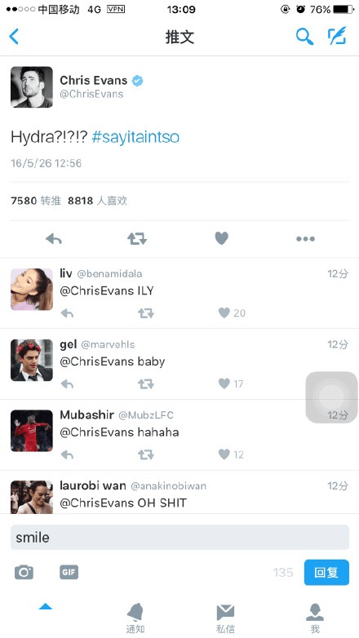Send reply with blue 回复 button
359x638 pixels.
(326, 573)
